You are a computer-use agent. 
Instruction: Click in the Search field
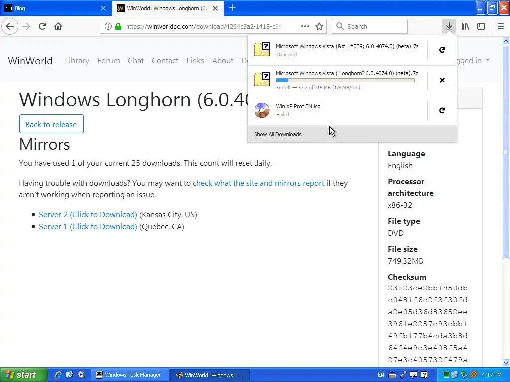click(370, 26)
